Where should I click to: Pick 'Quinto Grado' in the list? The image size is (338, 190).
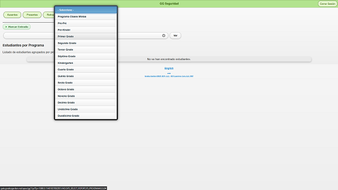point(86,76)
